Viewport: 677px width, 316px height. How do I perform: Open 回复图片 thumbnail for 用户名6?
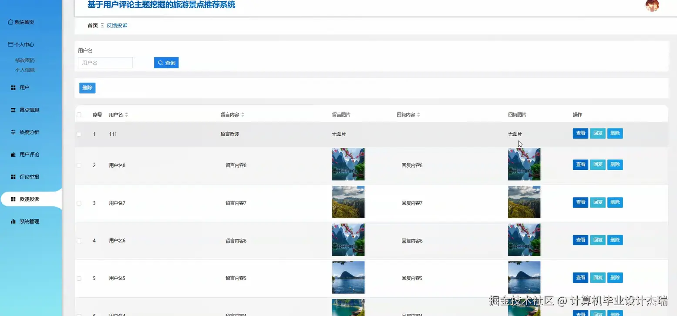tap(524, 240)
